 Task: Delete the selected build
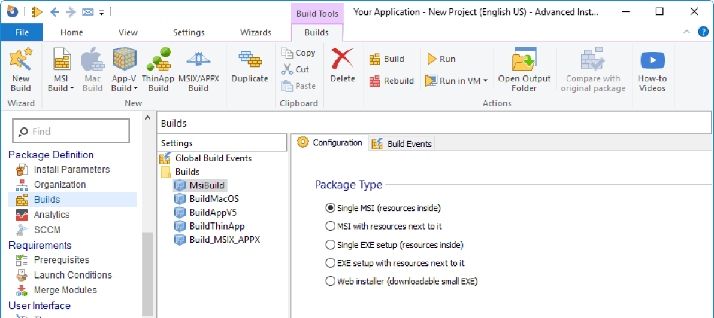[x=343, y=67]
